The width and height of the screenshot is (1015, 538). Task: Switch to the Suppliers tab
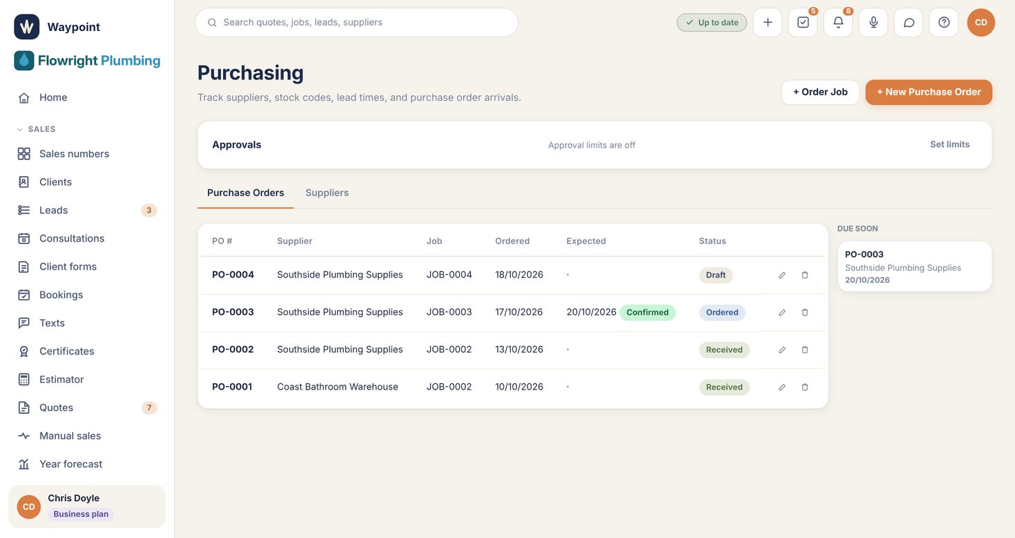pos(327,193)
